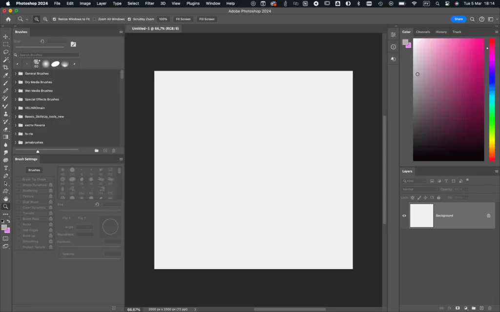Open the Properties panel icon
Viewport: 500px width, 312px height.
point(393,35)
